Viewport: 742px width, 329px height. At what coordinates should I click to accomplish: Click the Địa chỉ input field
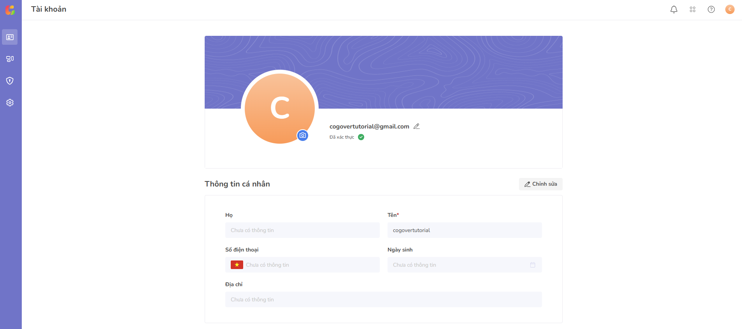click(383, 299)
